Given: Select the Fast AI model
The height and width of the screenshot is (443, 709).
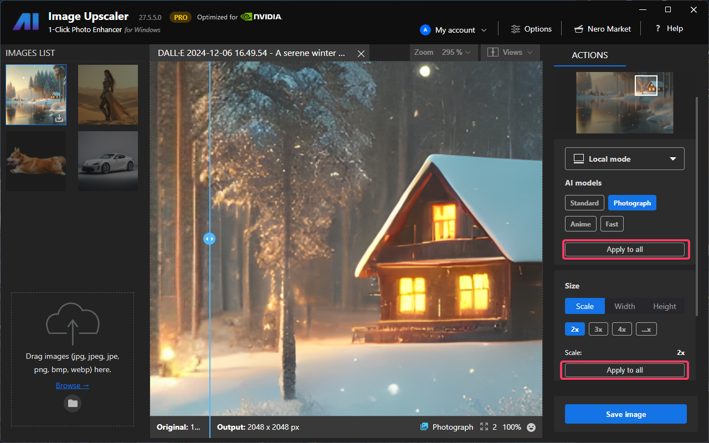Looking at the screenshot, I should pyautogui.click(x=612, y=224).
